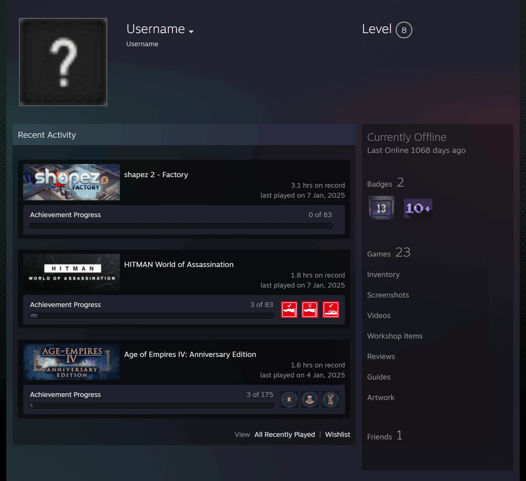Open Guides in the sidebar

[x=379, y=377]
